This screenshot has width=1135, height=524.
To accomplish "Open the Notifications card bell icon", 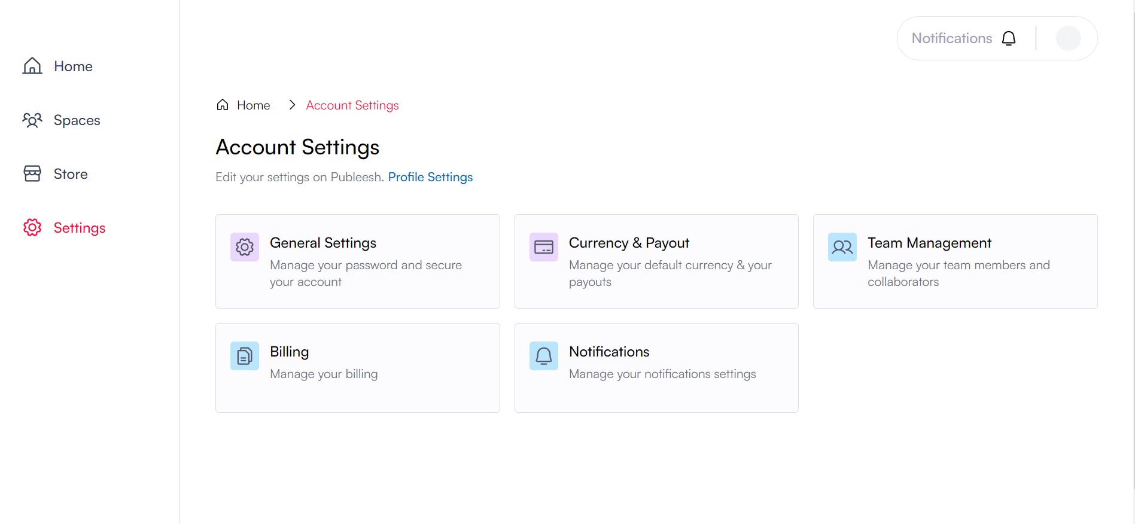I will point(544,356).
